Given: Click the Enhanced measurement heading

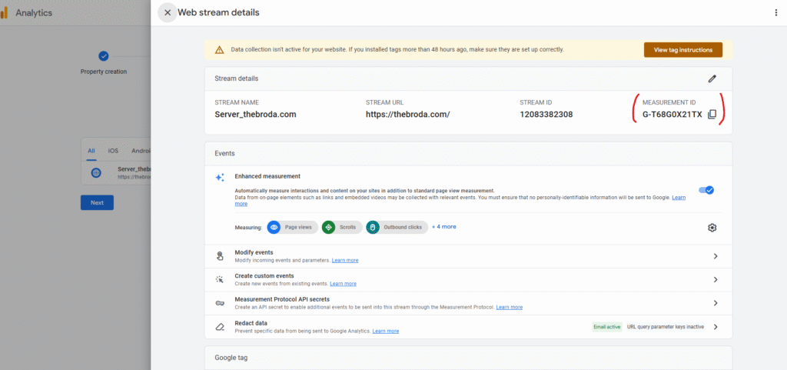Looking at the screenshot, I should tap(267, 177).
